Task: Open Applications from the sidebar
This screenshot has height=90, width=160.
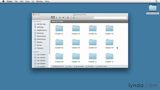Action: (x=41, y=30)
